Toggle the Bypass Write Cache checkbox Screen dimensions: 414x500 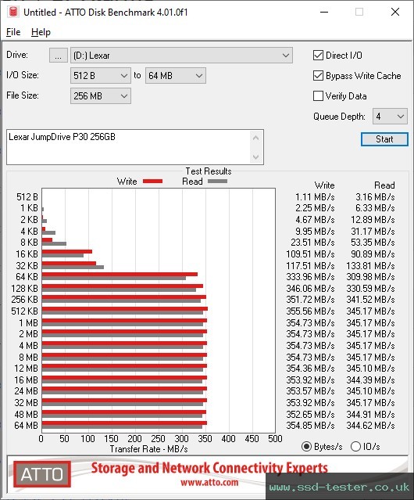point(318,76)
